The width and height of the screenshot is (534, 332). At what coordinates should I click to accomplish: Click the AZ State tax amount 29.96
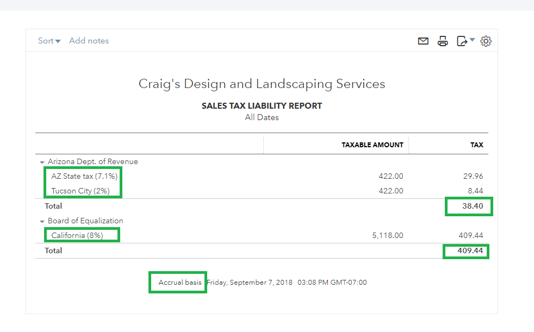click(473, 176)
